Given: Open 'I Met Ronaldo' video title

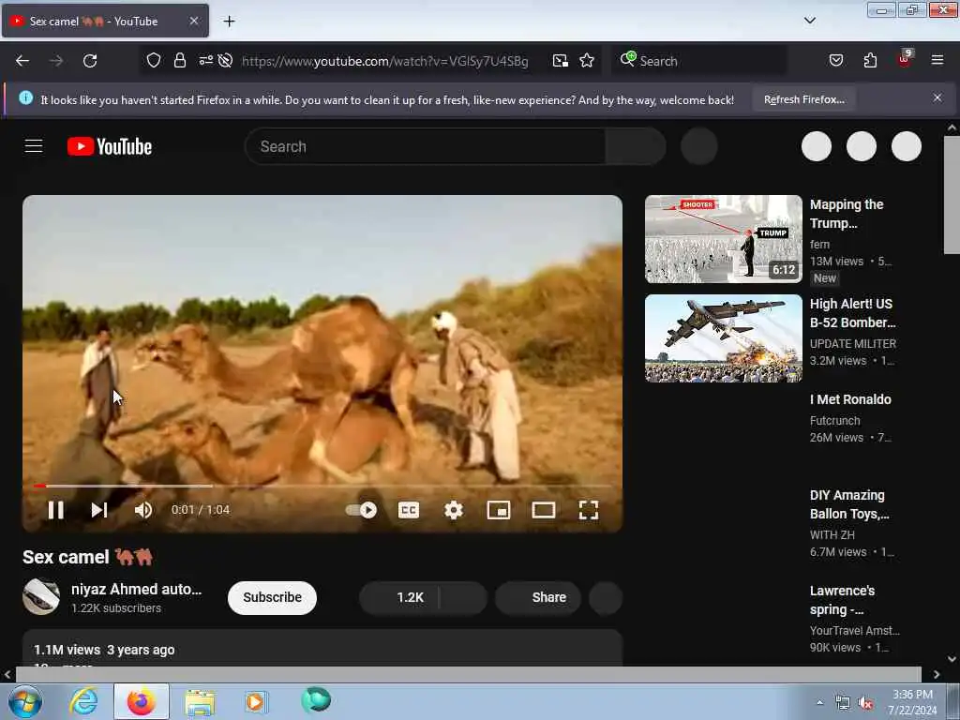Looking at the screenshot, I should 850,399.
